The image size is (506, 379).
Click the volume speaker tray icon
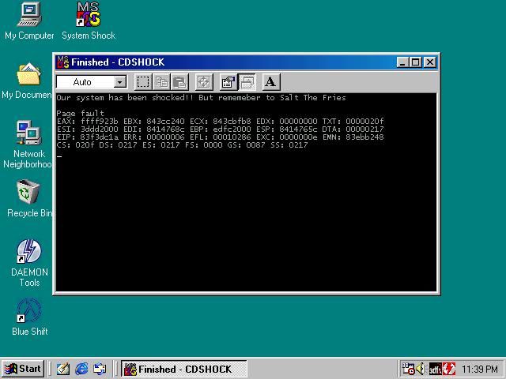(421, 369)
